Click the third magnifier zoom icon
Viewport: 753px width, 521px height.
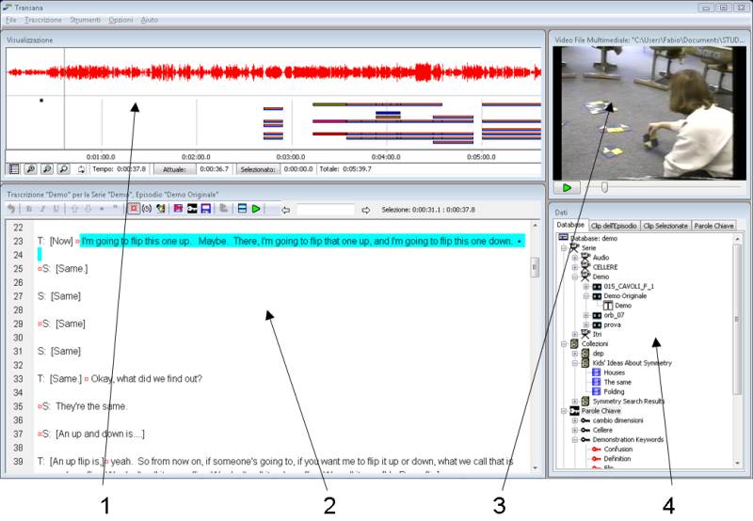click(63, 169)
